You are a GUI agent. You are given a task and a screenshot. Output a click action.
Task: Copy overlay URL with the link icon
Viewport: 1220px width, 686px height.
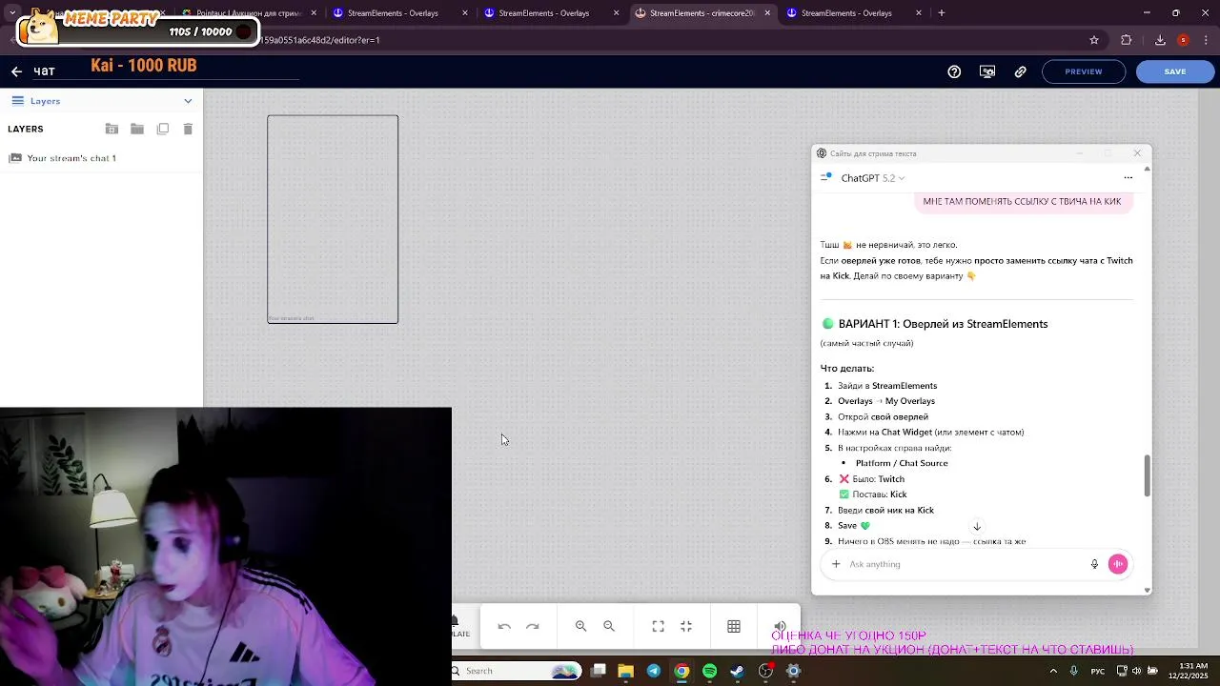click(1021, 71)
